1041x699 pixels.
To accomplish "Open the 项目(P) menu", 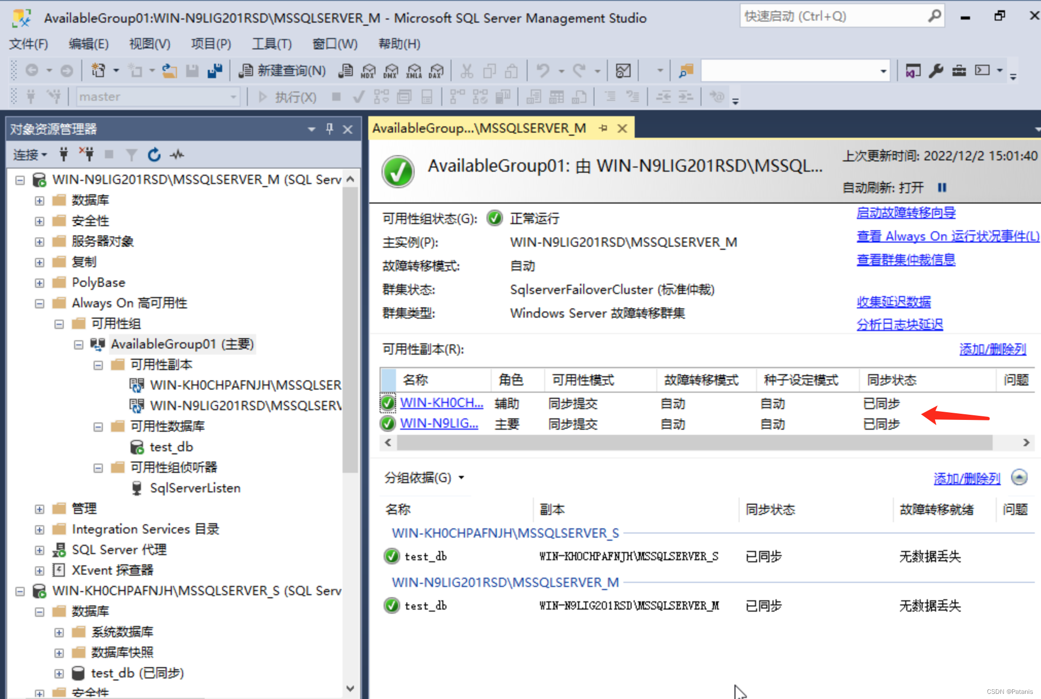I will pyautogui.click(x=211, y=44).
